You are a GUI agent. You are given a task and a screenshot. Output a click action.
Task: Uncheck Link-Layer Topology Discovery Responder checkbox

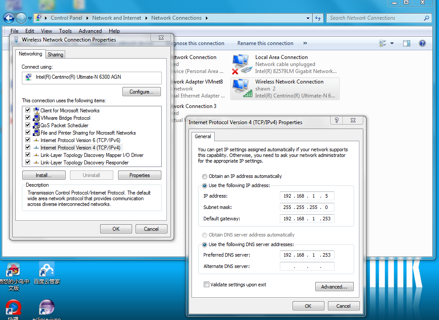click(28, 162)
